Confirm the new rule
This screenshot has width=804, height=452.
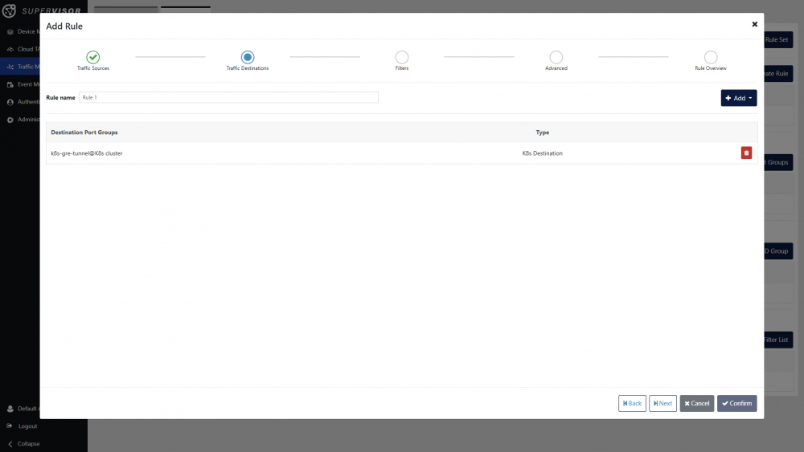pos(736,403)
